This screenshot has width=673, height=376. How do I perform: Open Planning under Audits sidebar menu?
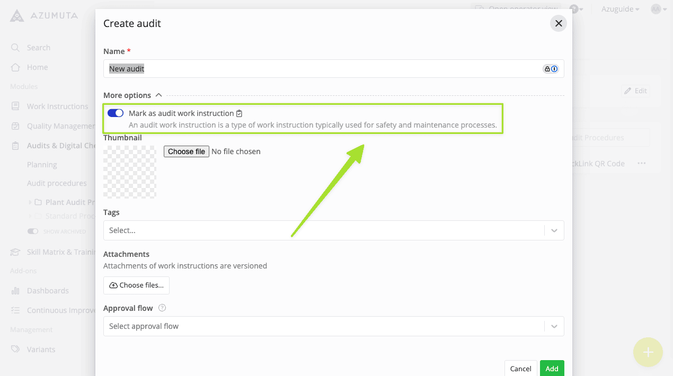point(42,165)
